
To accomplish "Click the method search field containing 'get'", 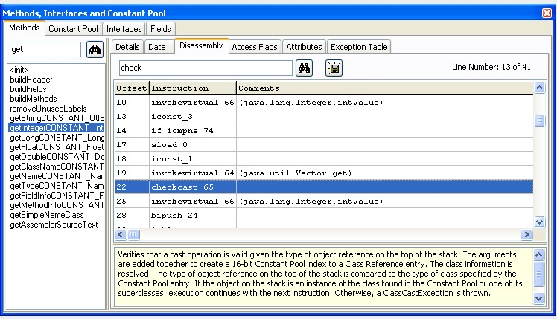I will [x=45, y=49].
